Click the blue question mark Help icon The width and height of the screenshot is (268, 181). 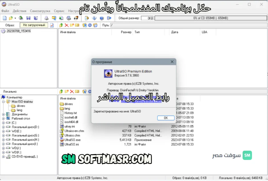(101, 18)
